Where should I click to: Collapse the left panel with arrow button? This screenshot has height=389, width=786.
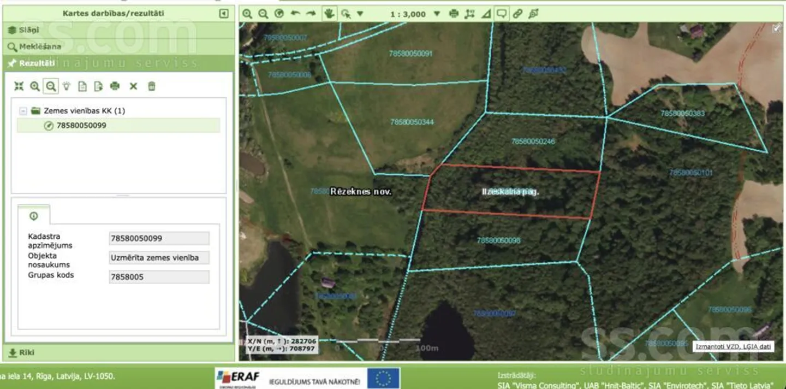pos(224,14)
